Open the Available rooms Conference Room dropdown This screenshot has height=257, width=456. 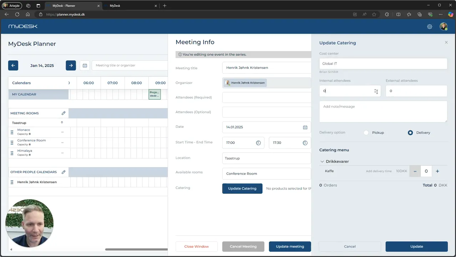[267, 173]
